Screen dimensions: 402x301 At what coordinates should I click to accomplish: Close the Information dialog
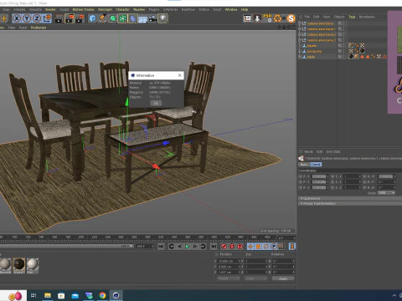pyautogui.click(x=180, y=75)
